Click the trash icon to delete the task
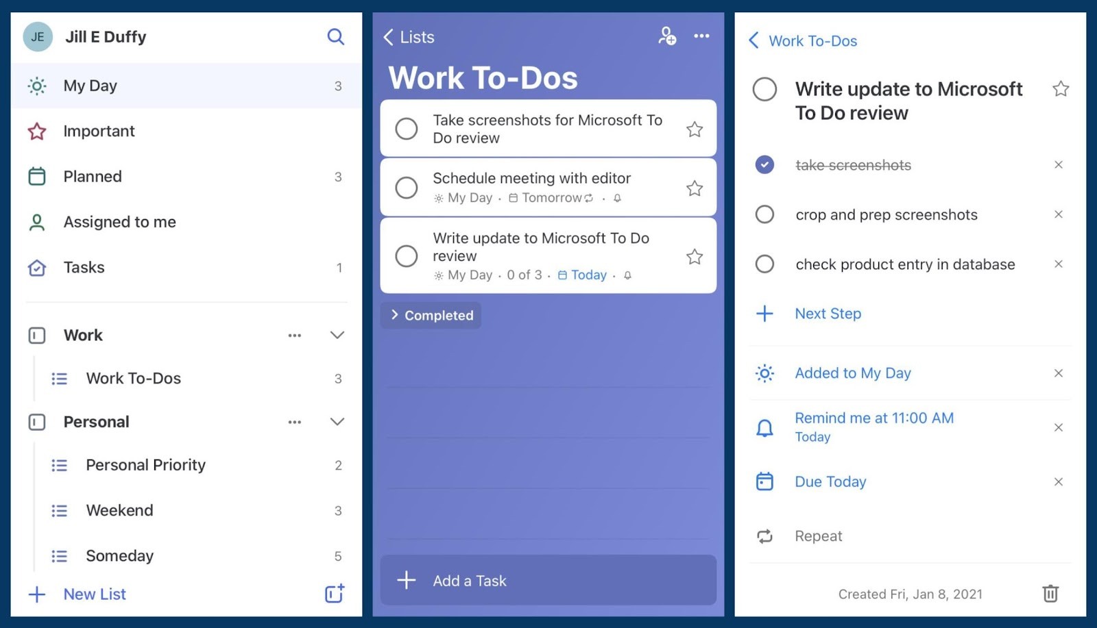 (1050, 593)
